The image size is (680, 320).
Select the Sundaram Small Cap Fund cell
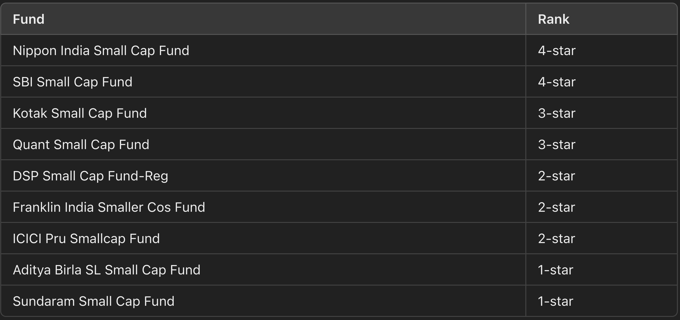coord(94,301)
